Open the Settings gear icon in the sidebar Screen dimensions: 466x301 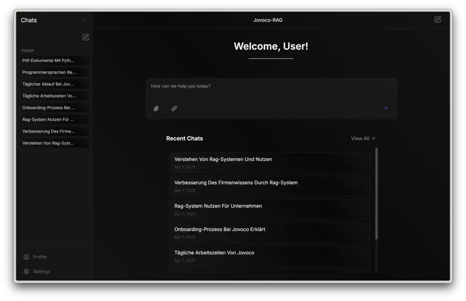(27, 271)
